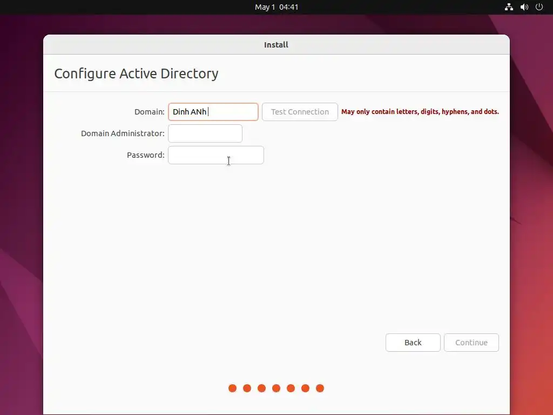Click the Test Connection button

(x=300, y=112)
